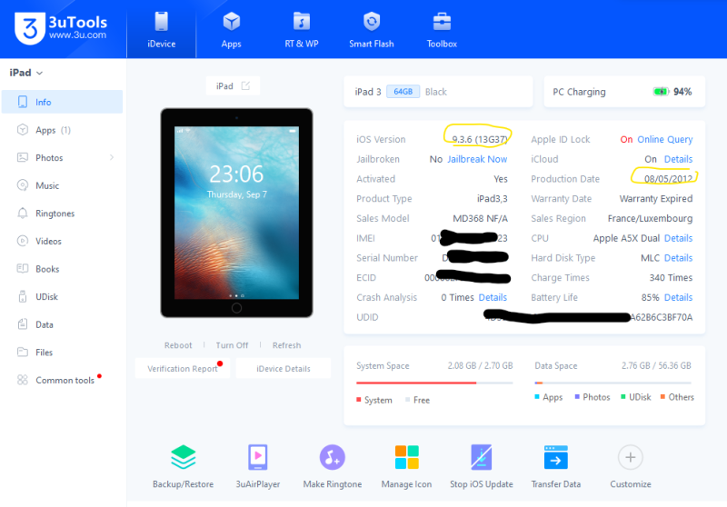
Task: Open Common tools in the sidebar
Action: pyautogui.click(x=62, y=380)
